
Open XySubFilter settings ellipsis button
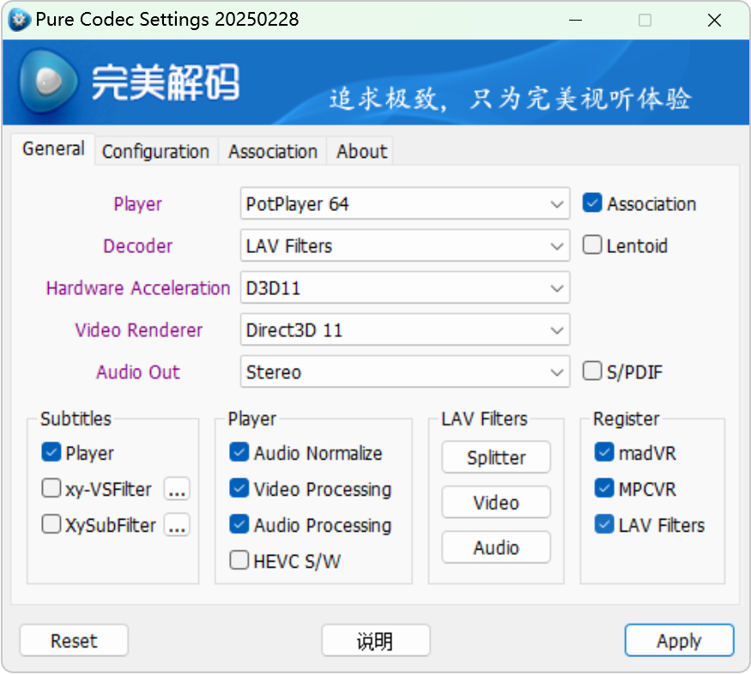(x=177, y=526)
